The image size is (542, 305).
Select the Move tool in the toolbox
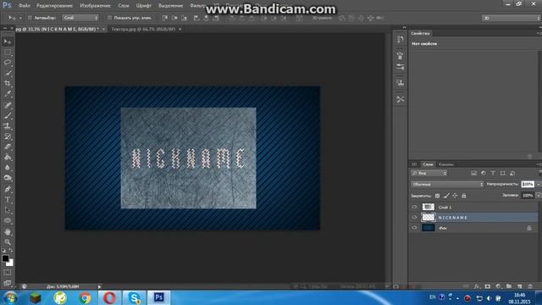tap(8, 42)
